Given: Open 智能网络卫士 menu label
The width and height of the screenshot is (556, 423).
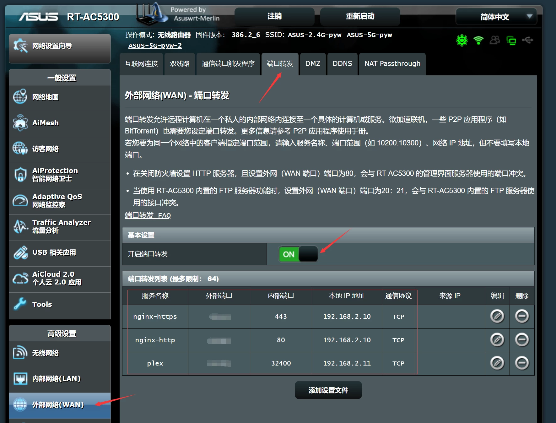Looking at the screenshot, I should 52,179.
